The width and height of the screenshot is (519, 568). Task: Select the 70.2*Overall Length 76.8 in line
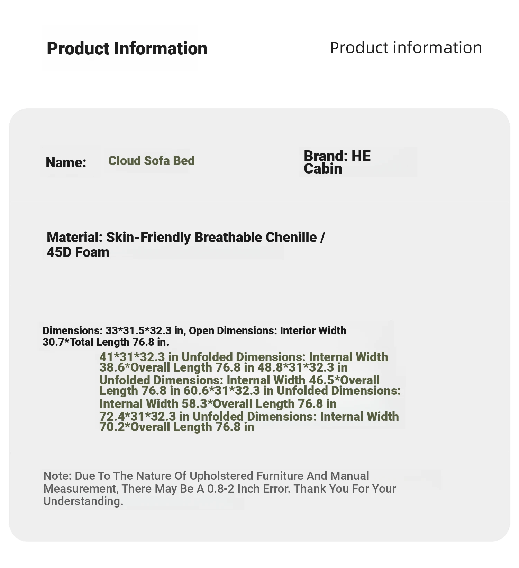click(177, 427)
